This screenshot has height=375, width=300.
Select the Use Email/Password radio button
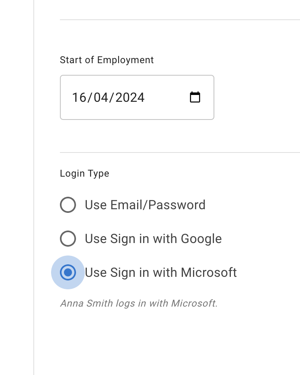coord(68,205)
